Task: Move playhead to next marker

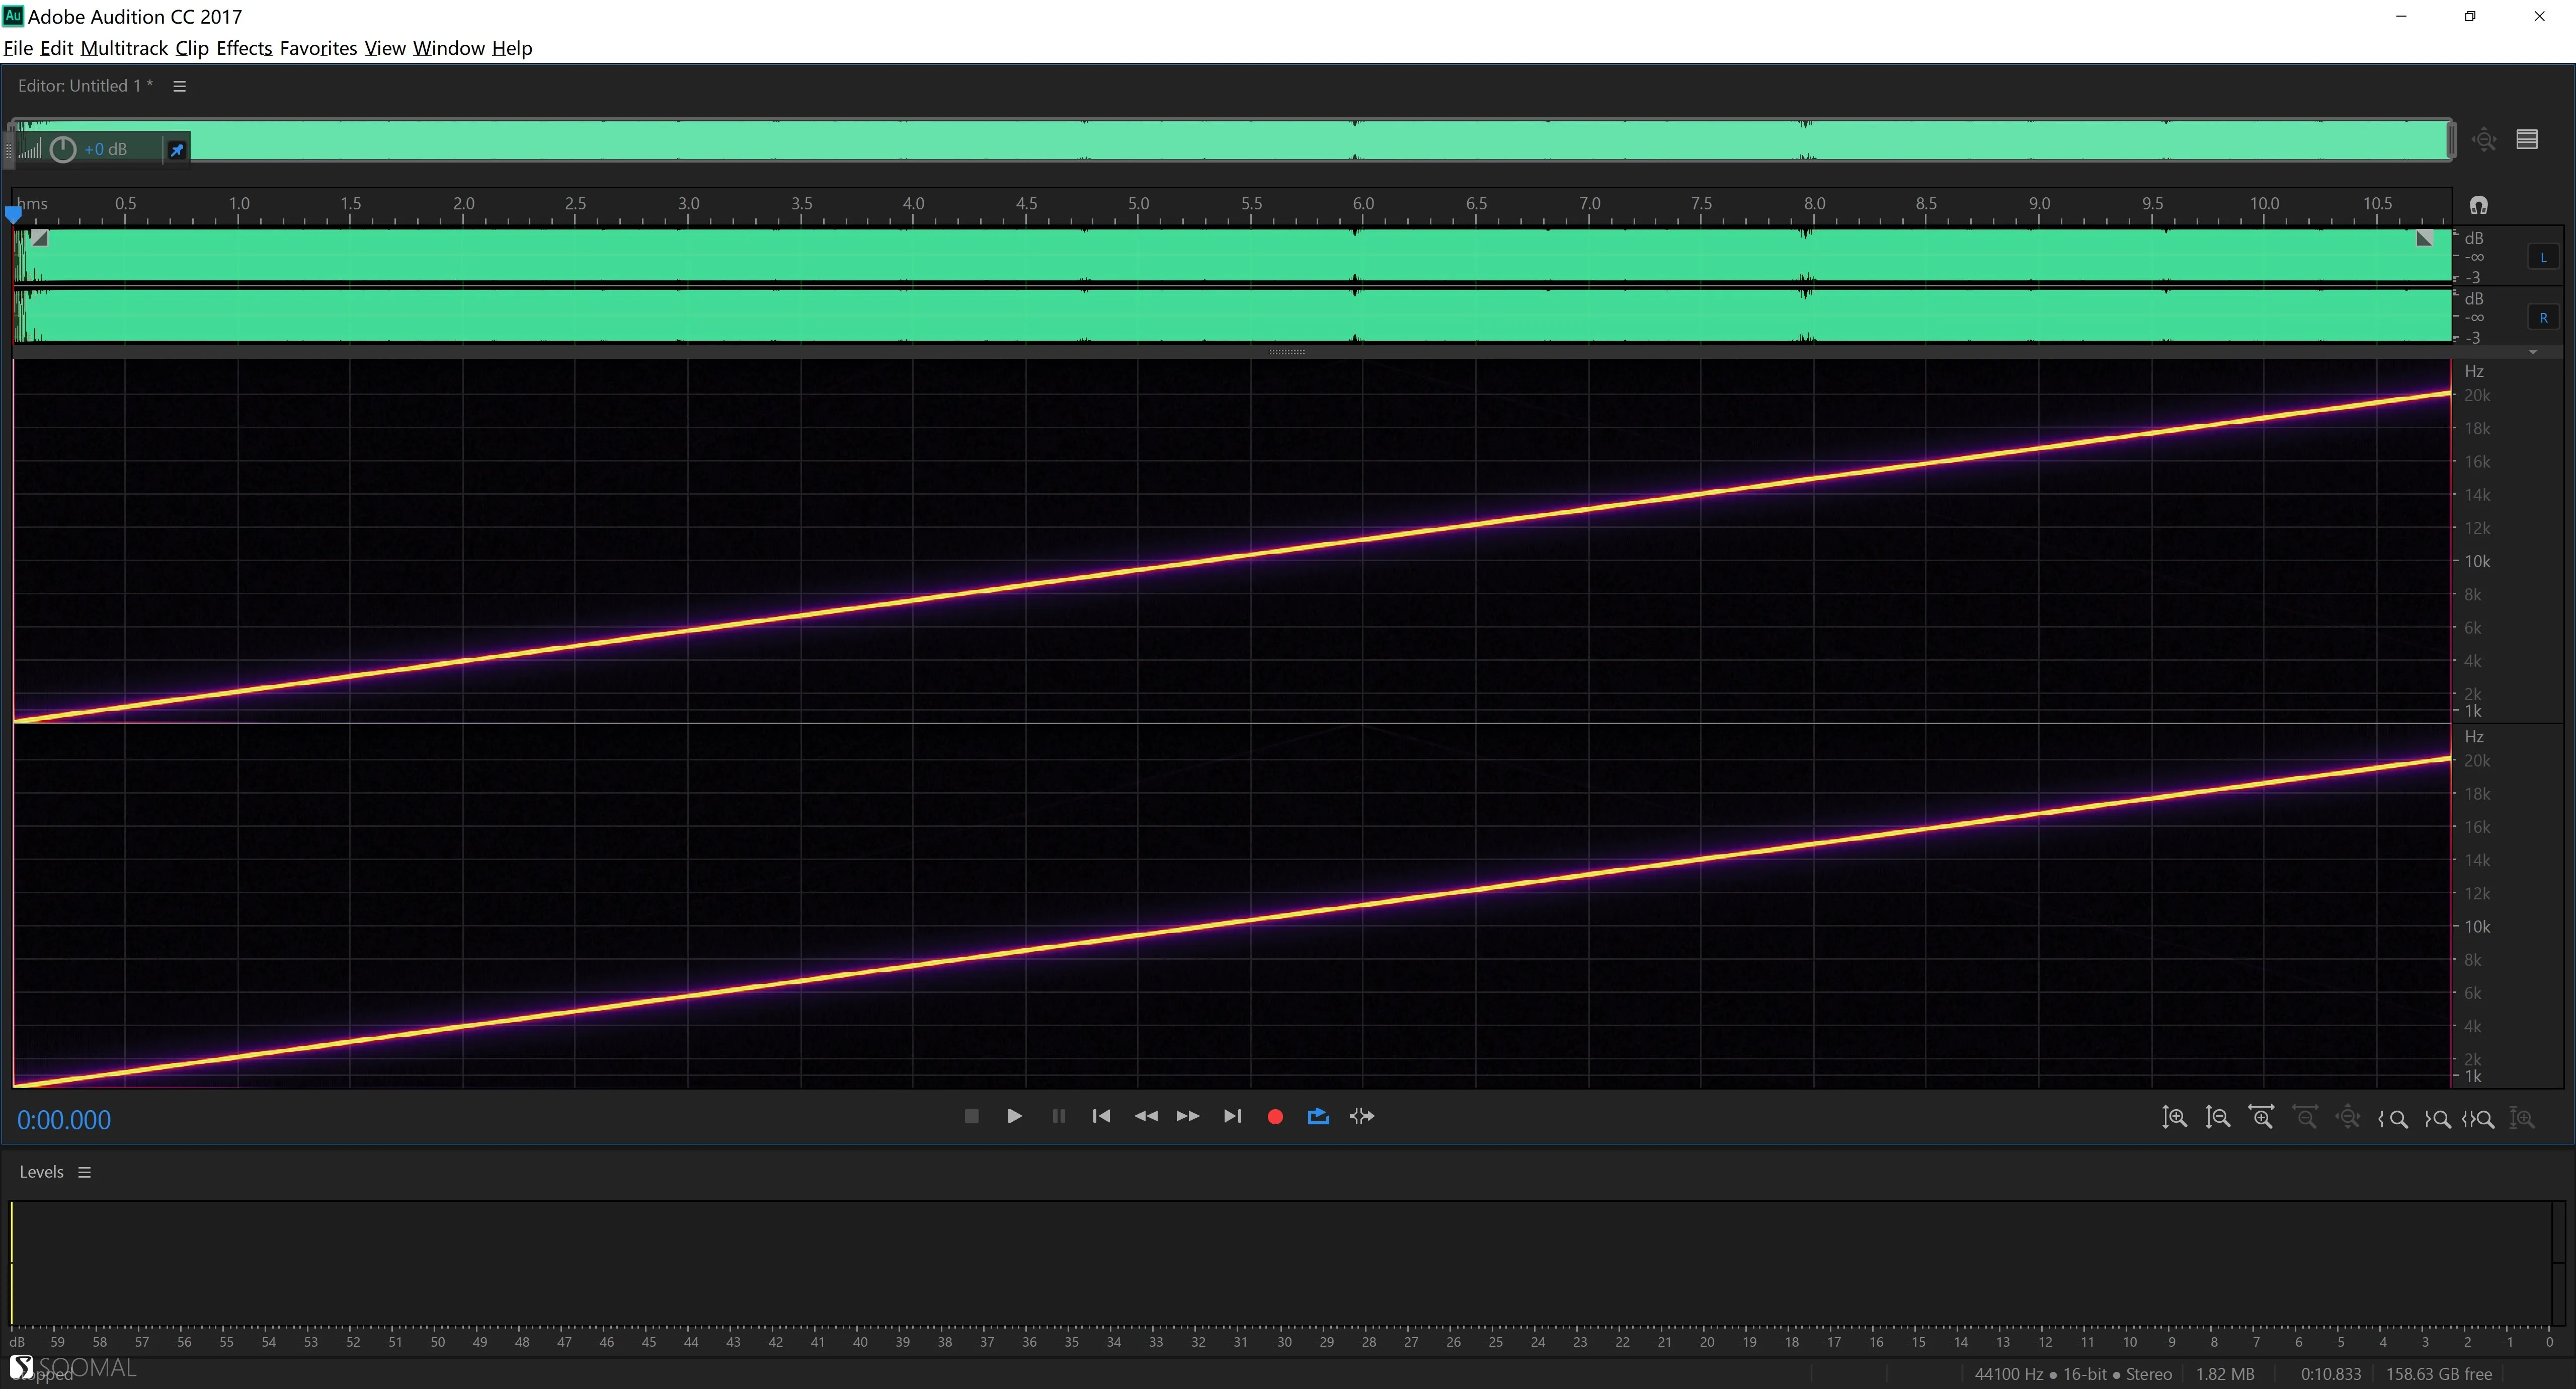Action: click(1232, 1116)
